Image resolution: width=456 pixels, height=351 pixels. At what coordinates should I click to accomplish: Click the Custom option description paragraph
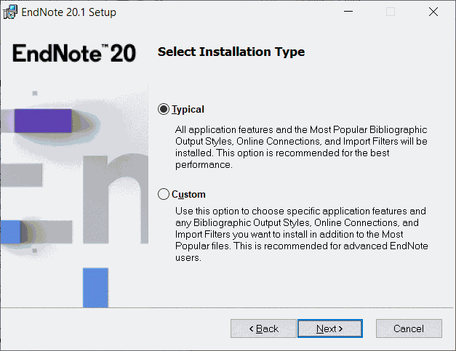(x=302, y=234)
